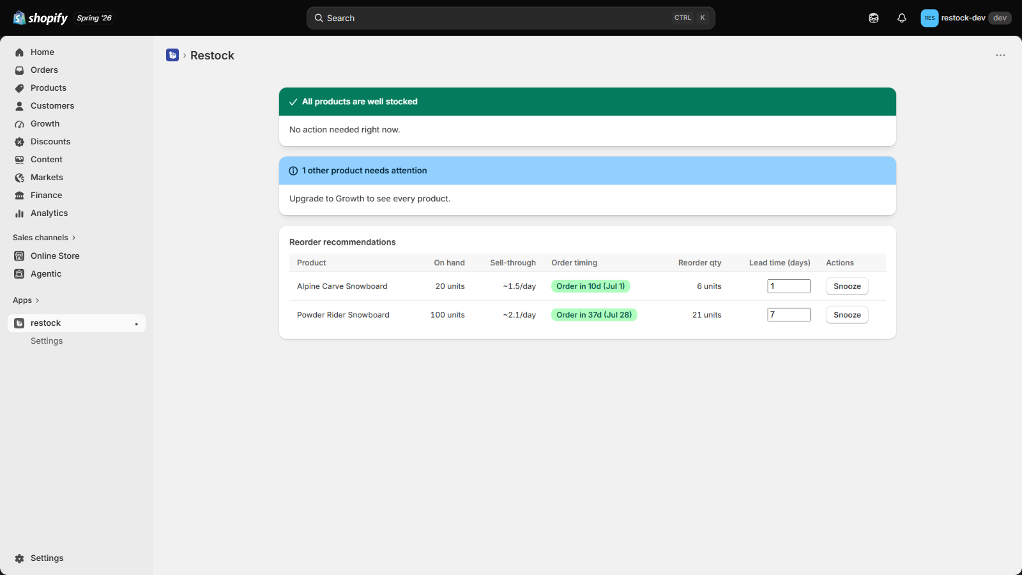The width and height of the screenshot is (1022, 575).
Task: Click the search magnifier icon
Action: (x=319, y=18)
